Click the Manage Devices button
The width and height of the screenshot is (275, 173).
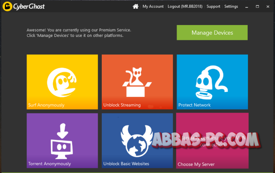tap(212, 32)
